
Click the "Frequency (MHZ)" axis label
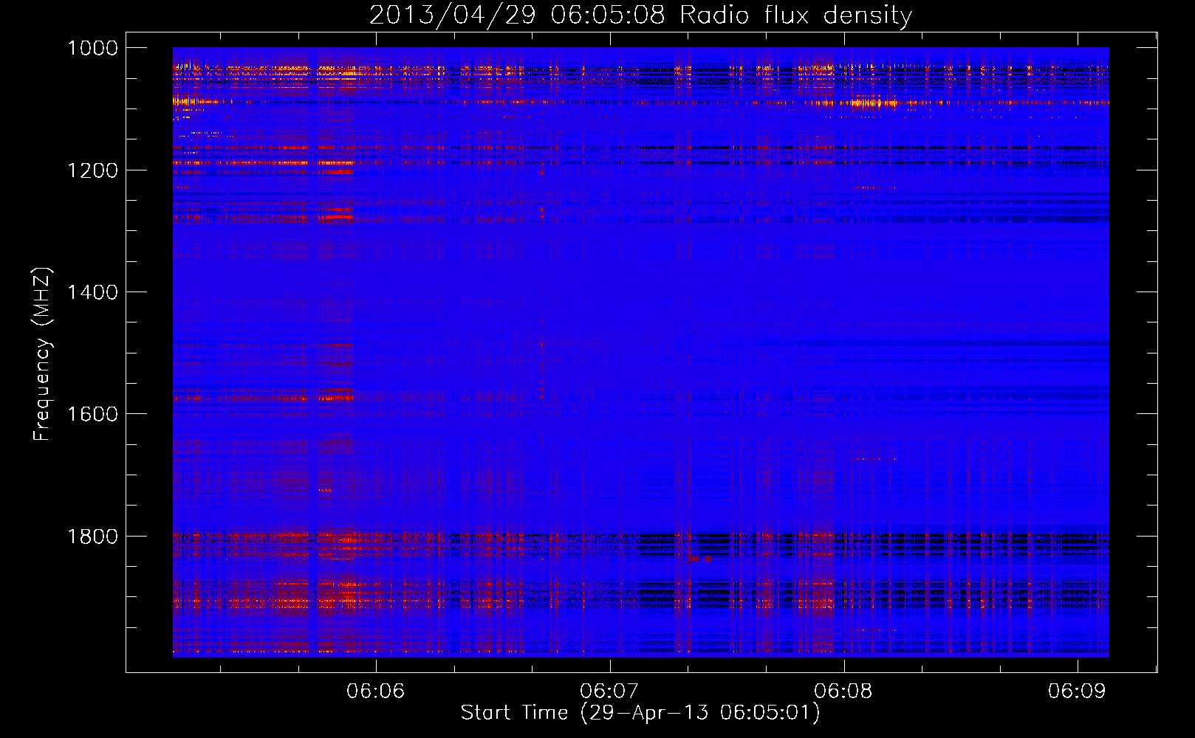tap(42, 354)
